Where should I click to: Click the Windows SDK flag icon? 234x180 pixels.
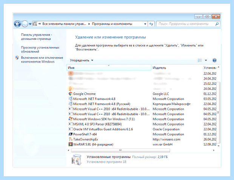71,119
